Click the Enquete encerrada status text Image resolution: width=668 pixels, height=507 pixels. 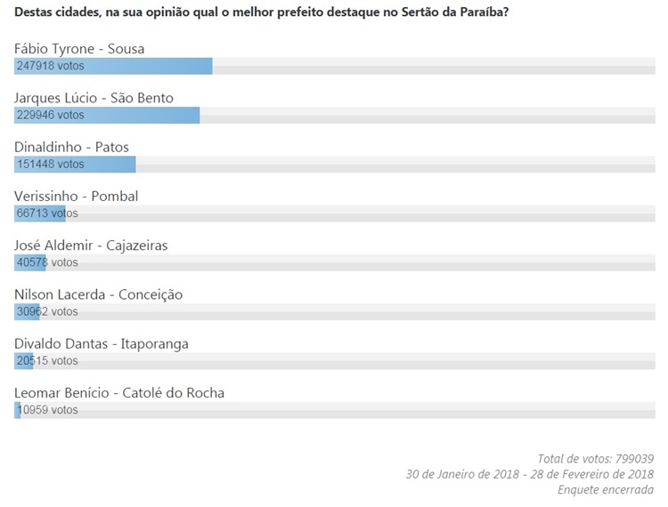pos(605,490)
